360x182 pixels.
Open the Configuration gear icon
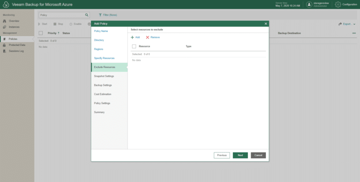(x=337, y=4)
